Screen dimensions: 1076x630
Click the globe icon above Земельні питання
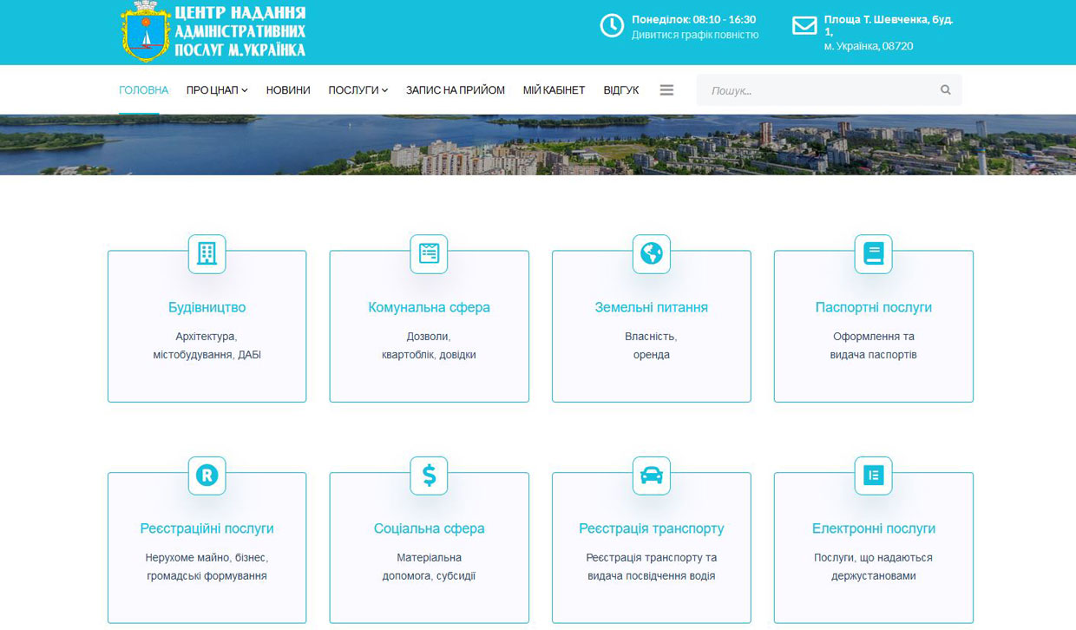coord(651,253)
